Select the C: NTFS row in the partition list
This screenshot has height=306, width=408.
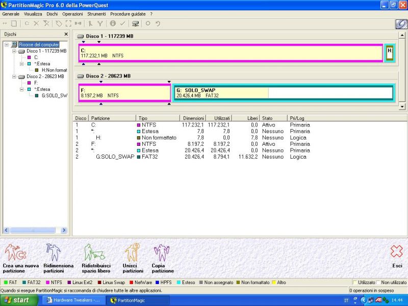192,125
